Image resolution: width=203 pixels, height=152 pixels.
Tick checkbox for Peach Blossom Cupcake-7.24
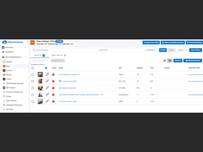point(33,74)
